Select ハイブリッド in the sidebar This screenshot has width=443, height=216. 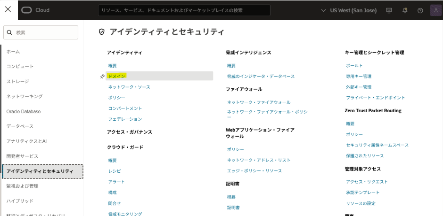pos(20,201)
